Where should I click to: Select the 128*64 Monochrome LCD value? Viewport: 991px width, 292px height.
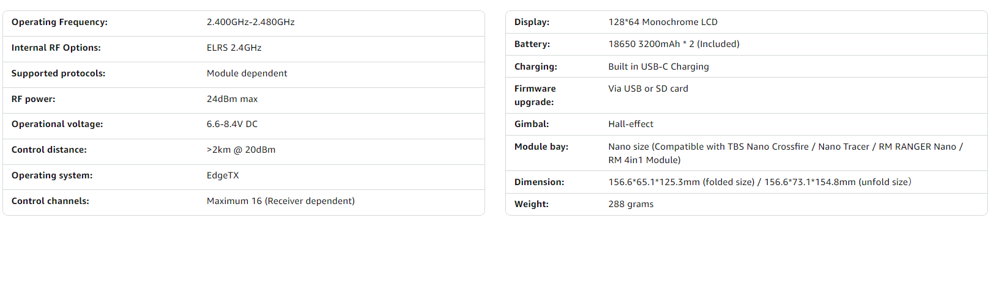pyautogui.click(x=663, y=22)
